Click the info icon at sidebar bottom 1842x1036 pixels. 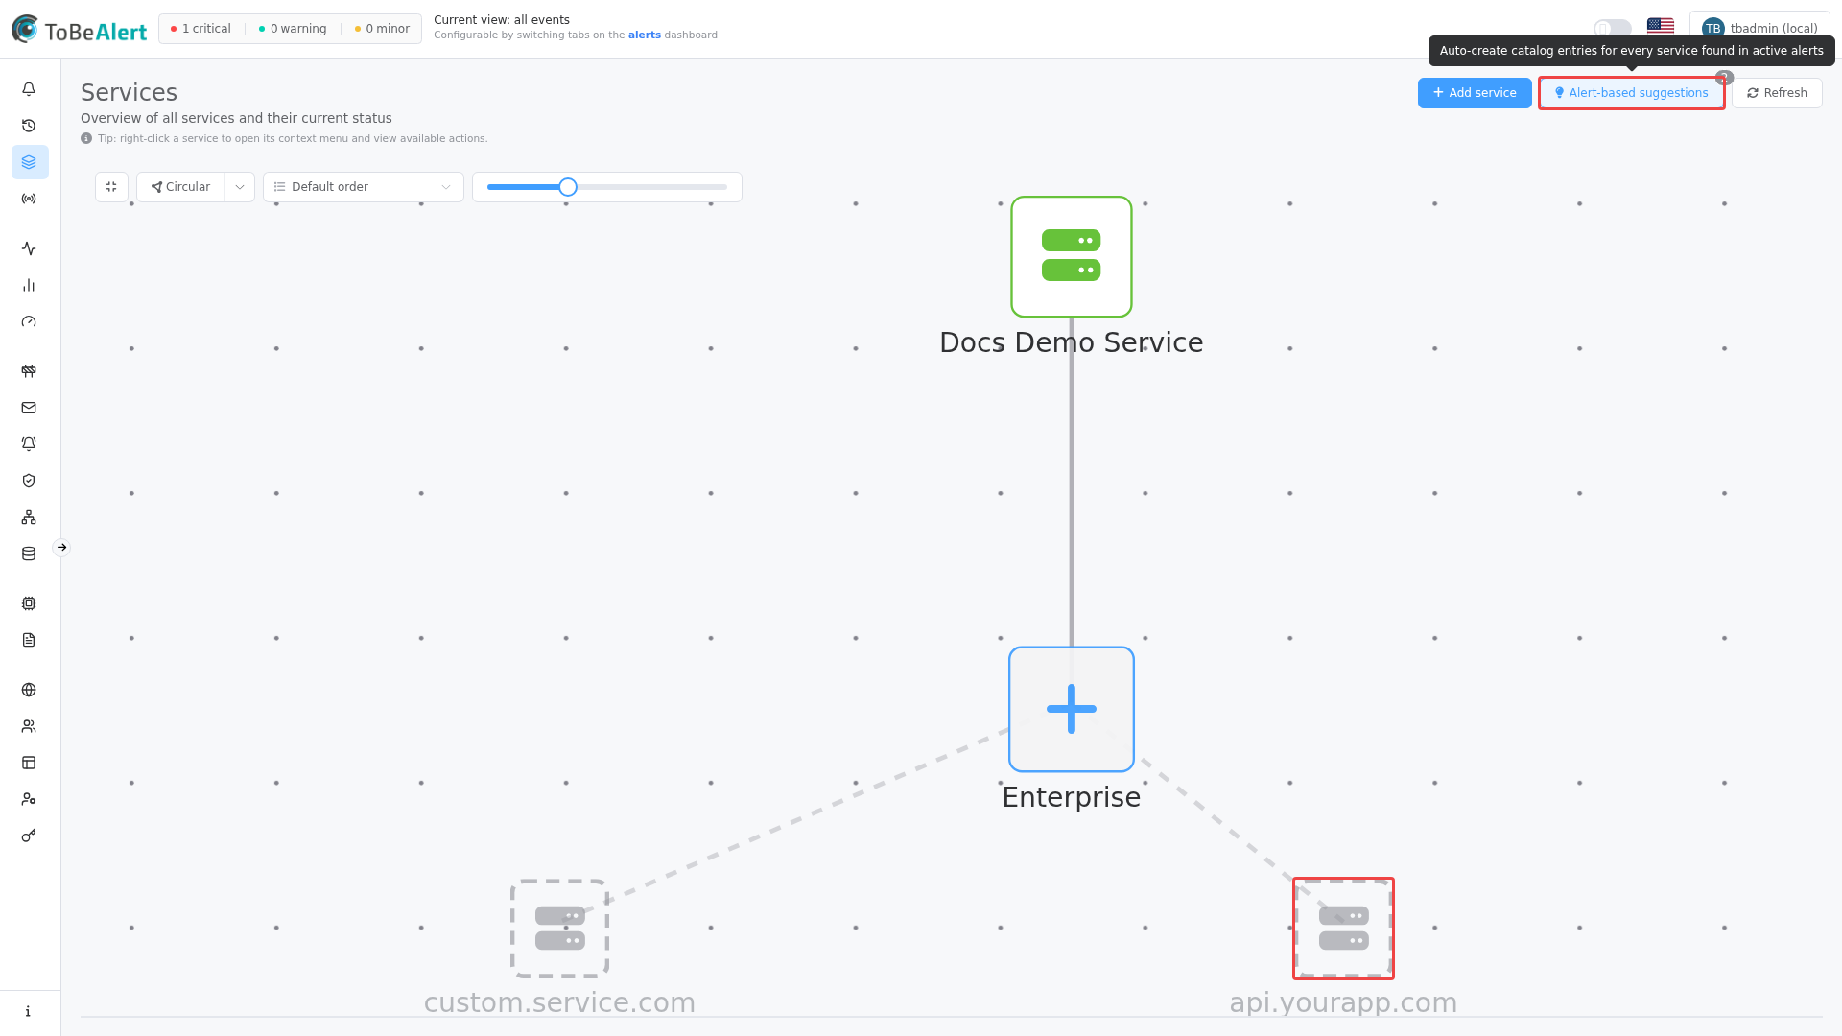pyautogui.click(x=29, y=1011)
